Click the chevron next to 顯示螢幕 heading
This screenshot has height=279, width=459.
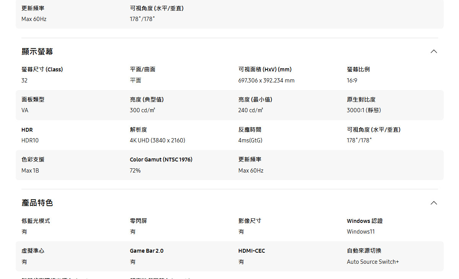tap(433, 51)
